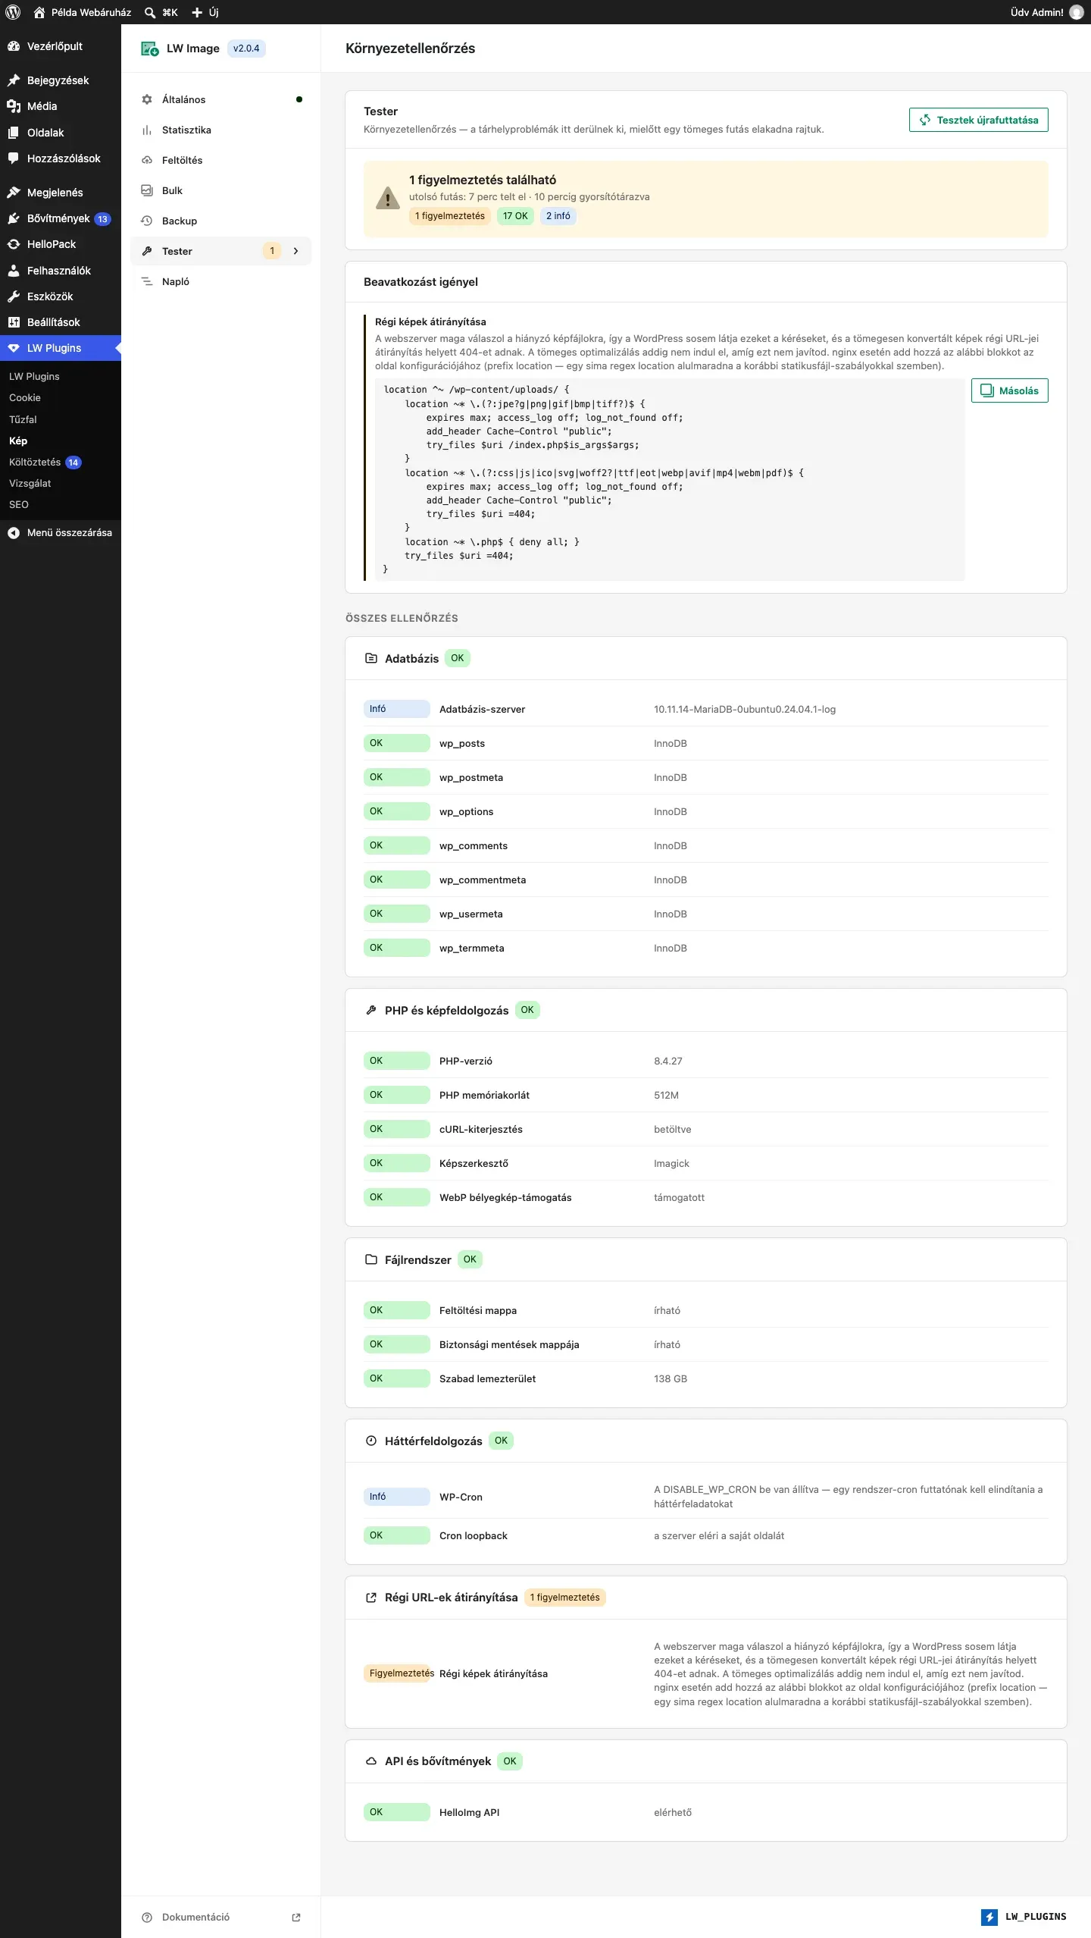Click the Bővítmények plug icon
1091x1938 pixels.
pos(14,218)
